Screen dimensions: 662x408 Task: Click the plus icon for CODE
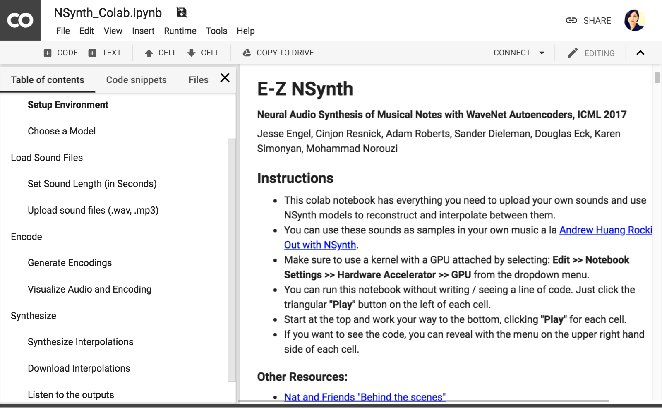(x=48, y=53)
